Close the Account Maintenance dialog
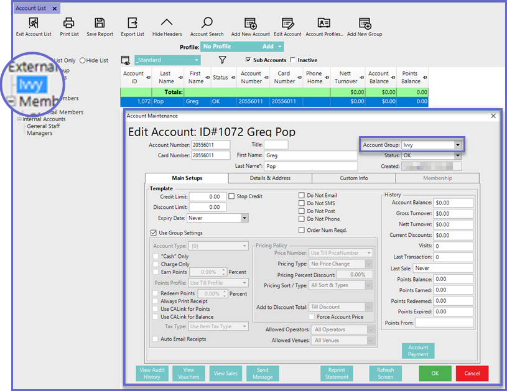The height and width of the screenshot is (391, 507). point(493,116)
